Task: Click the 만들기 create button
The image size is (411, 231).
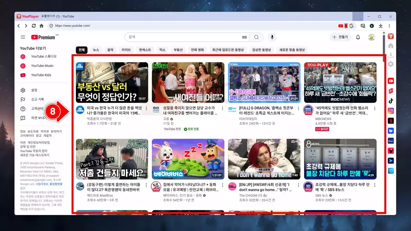Action: (x=340, y=37)
